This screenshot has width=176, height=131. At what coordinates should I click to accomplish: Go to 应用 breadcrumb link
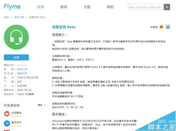(6, 17)
